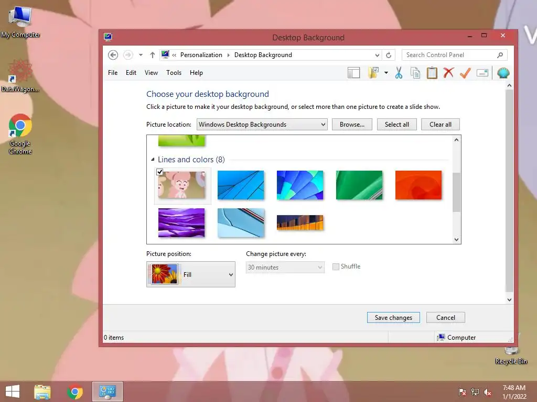Go up one level with Up arrow
The image size is (537, 402).
pos(153,55)
